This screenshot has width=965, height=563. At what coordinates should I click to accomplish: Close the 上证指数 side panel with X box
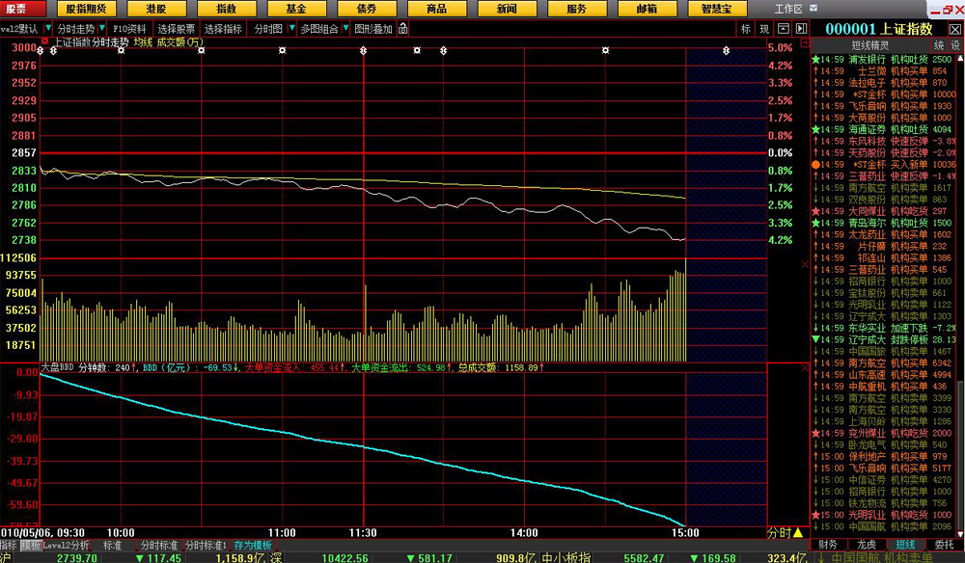pyautogui.click(x=954, y=29)
